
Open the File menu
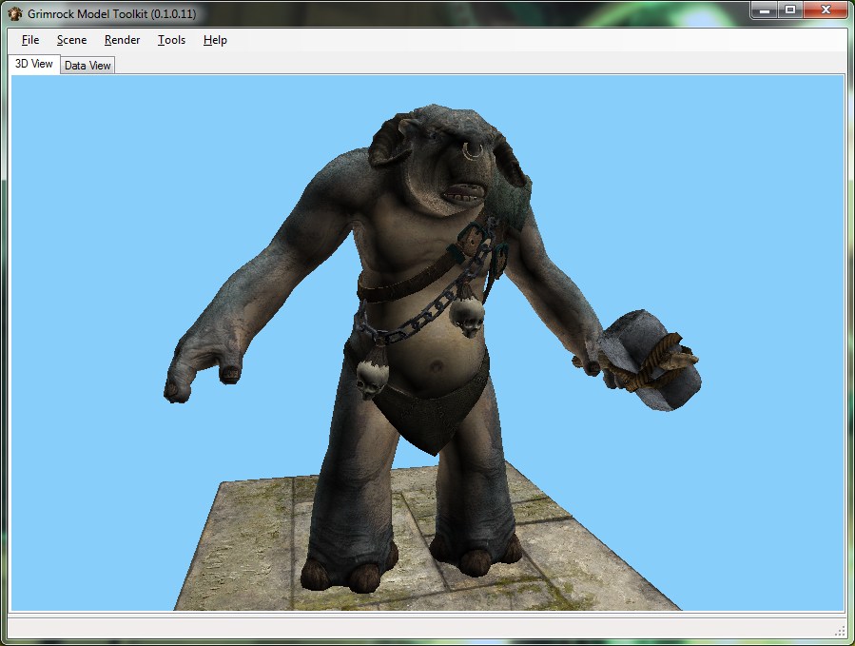tap(30, 40)
